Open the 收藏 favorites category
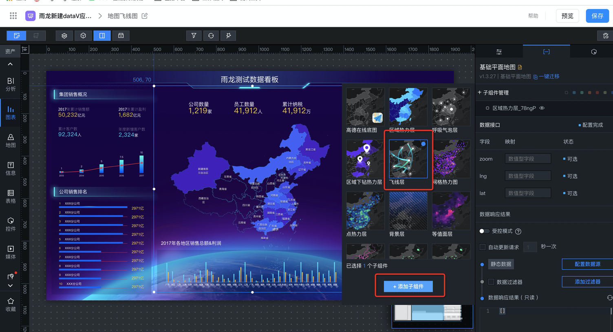Screen dimensions: 613x332 click(11, 305)
